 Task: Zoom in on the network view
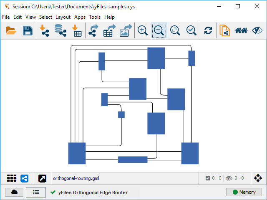coord(143,30)
